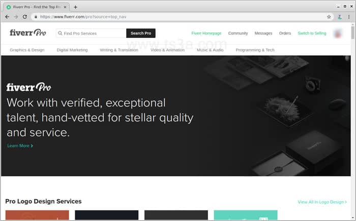Close the Fiverr Pro browser tab
This screenshot has width=356, height=221.
65,7
